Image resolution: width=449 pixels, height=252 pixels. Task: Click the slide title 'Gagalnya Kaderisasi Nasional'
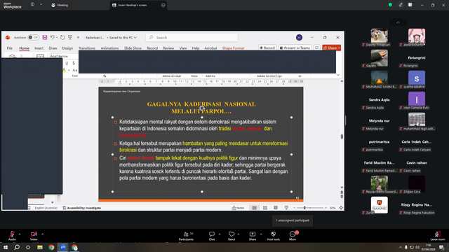(x=201, y=108)
